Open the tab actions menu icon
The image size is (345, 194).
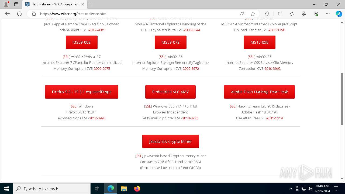tap(16, 4)
